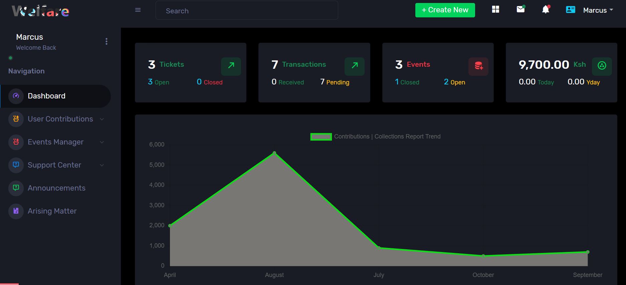Open the apps grid icon

click(495, 10)
